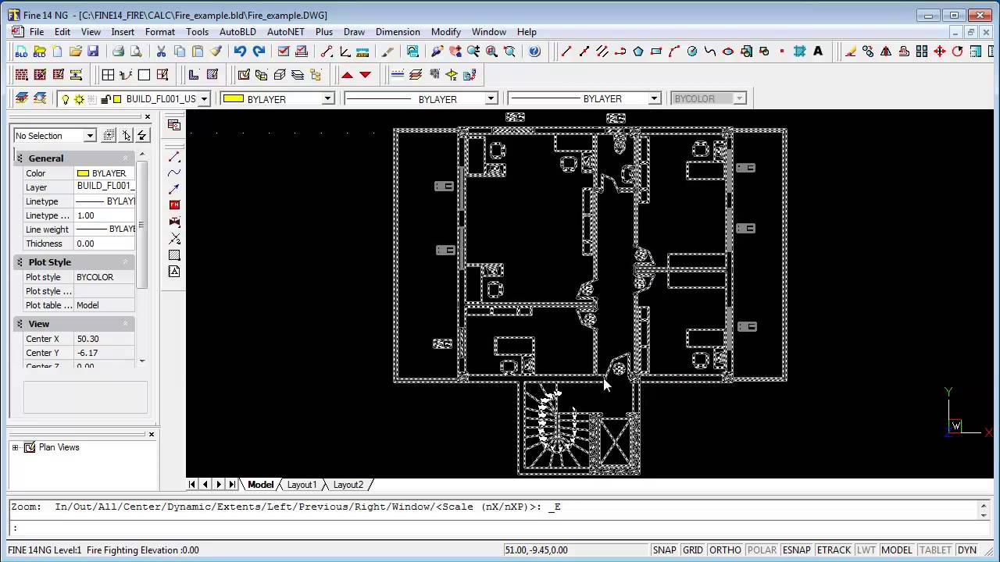Image resolution: width=1000 pixels, height=562 pixels.
Task: Click the FN icon in the left toolbar
Action: [174, 205]
